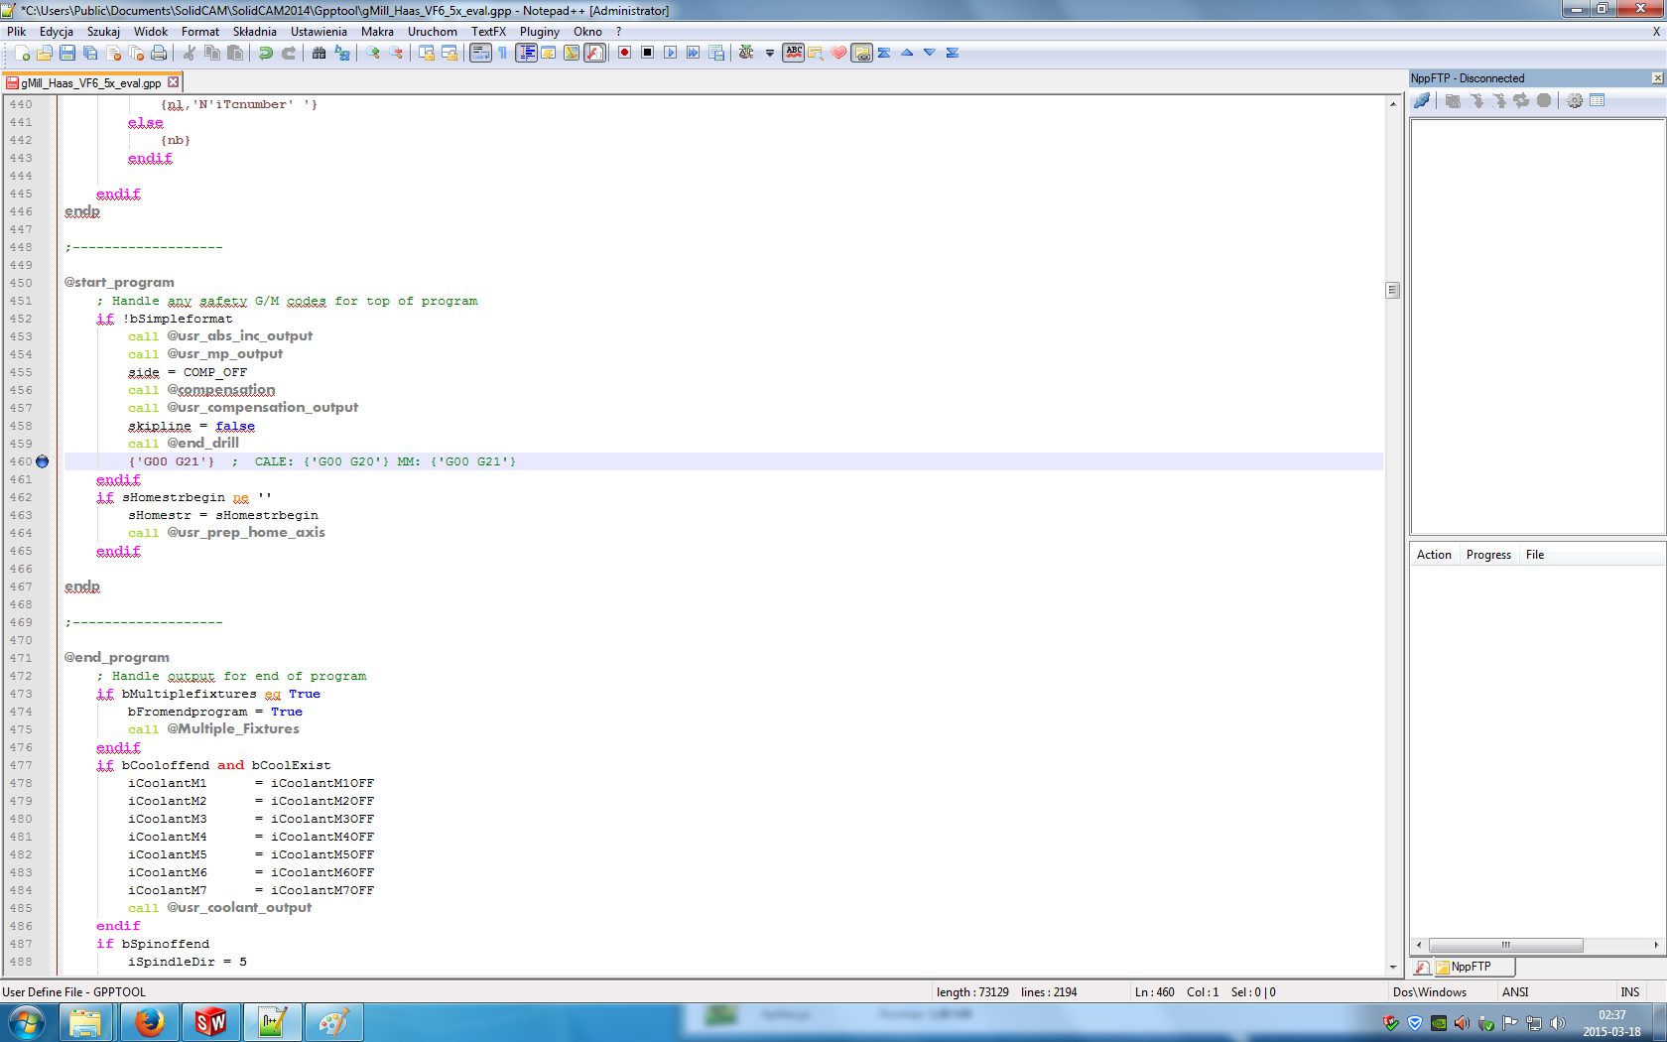Click the Print toolbar icon
Screen dimensions: 1667x1042
pos(159,53)
